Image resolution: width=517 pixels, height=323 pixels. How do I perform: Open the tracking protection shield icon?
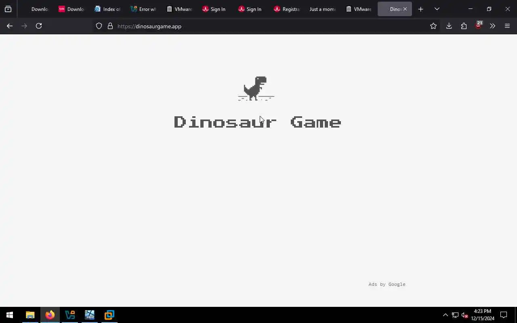coord(99,26)
